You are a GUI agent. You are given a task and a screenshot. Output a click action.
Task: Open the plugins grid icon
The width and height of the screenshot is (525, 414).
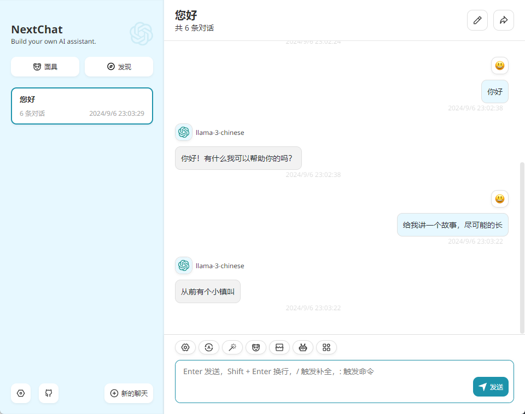coord(326,347)
